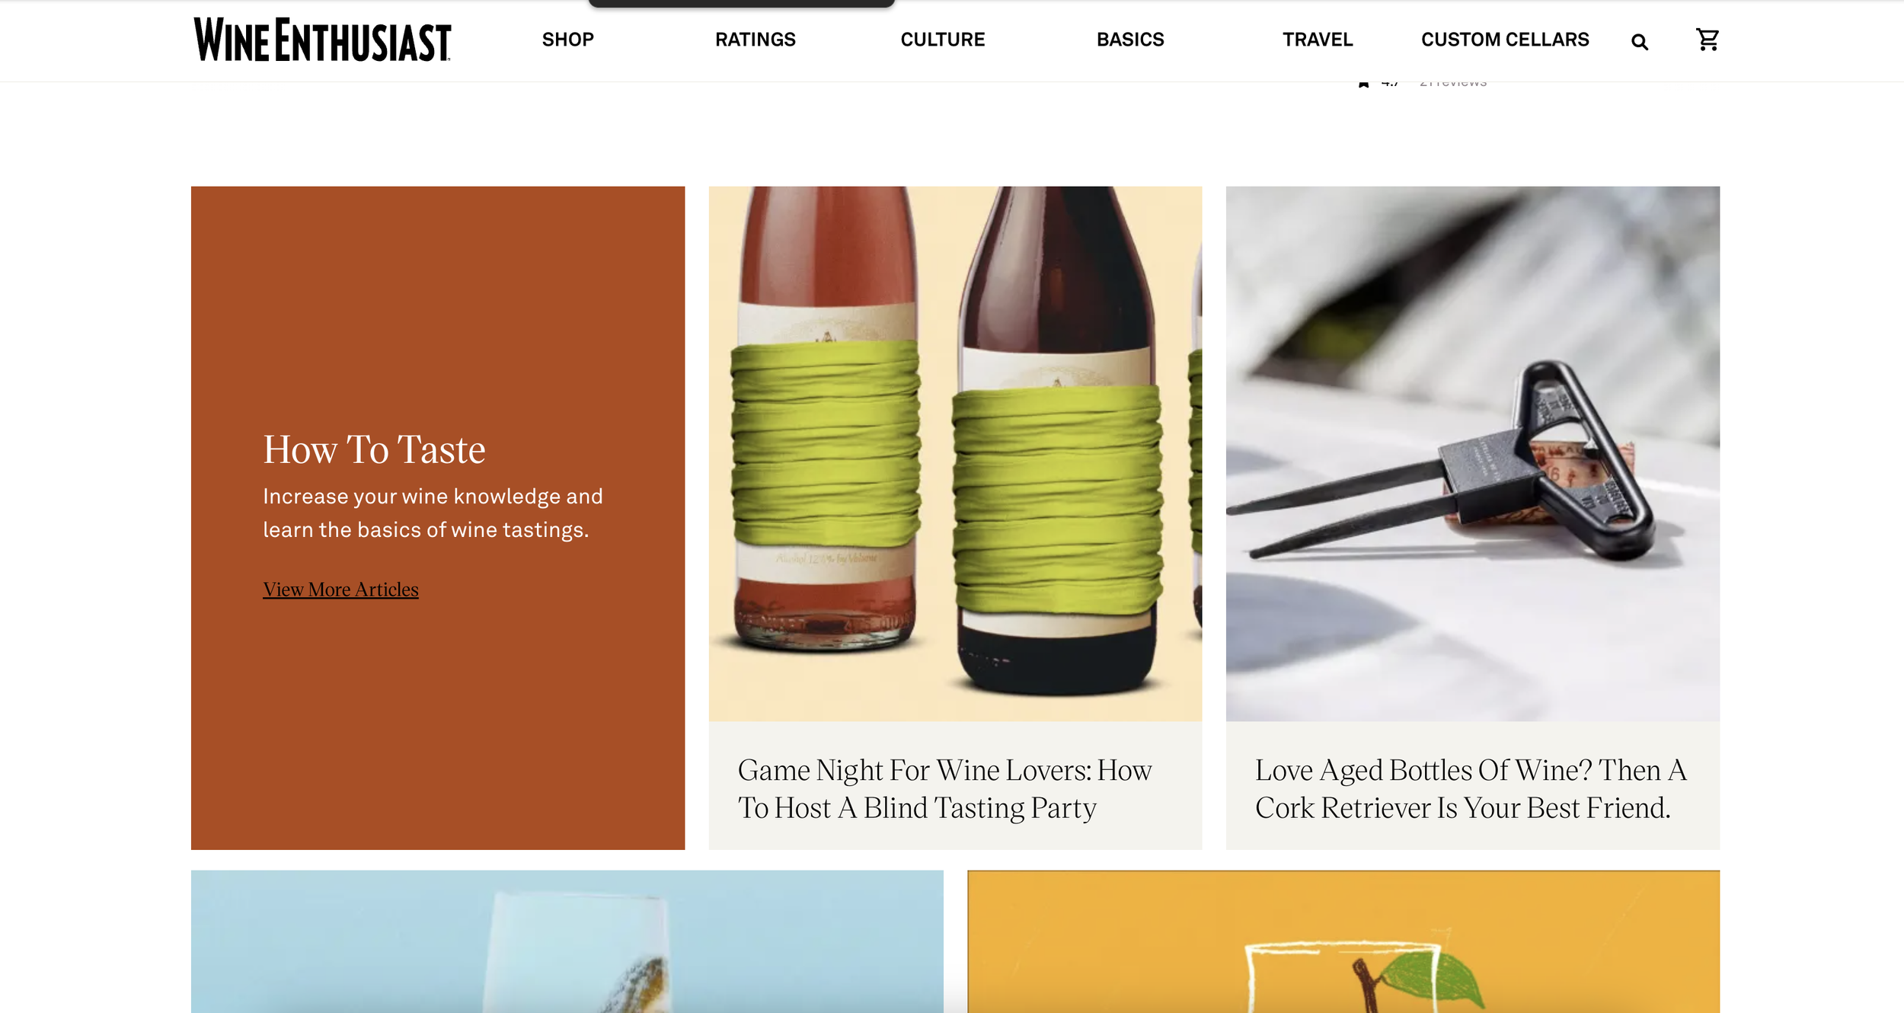This screenshot has height=1013, width=1904.
Task: Open the Cork Retriever article title
Action: pyautogui.click(x=1471, y=788)
